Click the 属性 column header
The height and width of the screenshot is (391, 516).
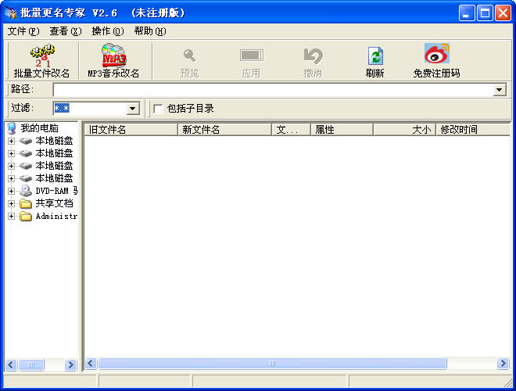click(342, 130)
